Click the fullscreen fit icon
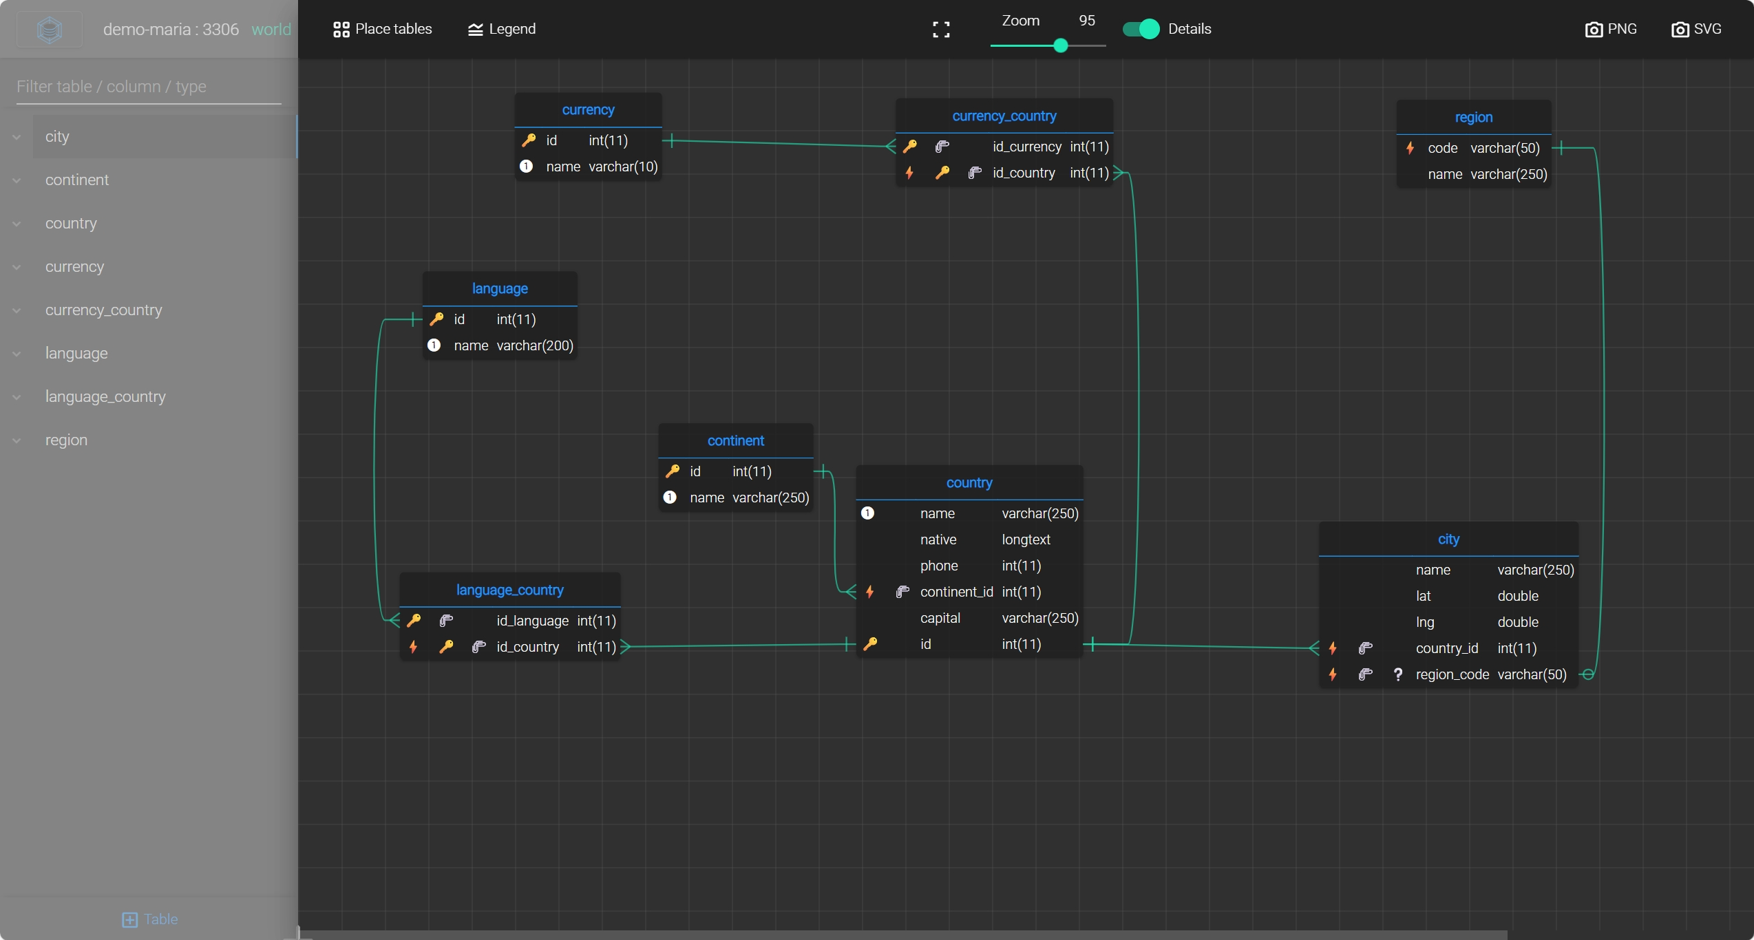1754x940 pixels. (x=941, y=29)
